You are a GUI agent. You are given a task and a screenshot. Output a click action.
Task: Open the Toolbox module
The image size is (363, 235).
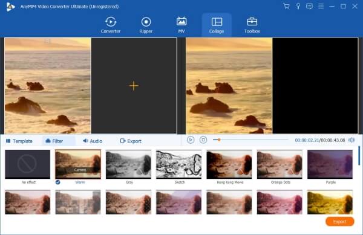[x=252, y=25]
